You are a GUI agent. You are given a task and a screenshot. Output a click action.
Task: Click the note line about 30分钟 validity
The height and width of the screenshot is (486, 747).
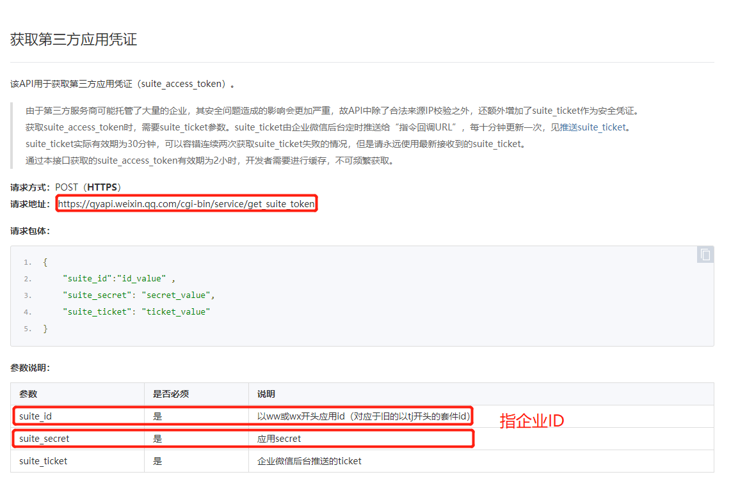(x=277, y=145)
